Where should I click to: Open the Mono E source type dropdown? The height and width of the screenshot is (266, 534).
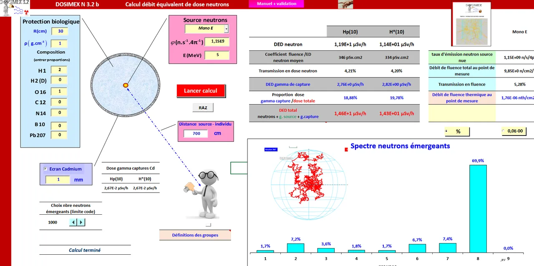click(x=227, y=28)
